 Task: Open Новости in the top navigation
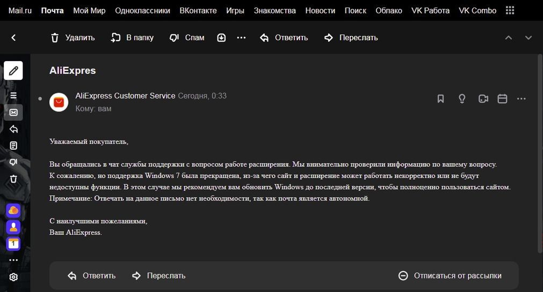(320, 11)
